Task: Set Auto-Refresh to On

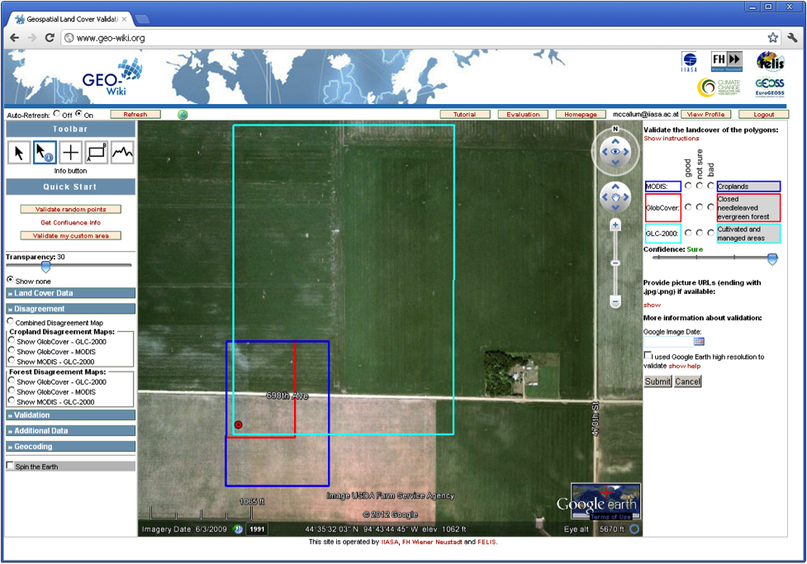Action: pyautogui.click(x=78, y=113)
